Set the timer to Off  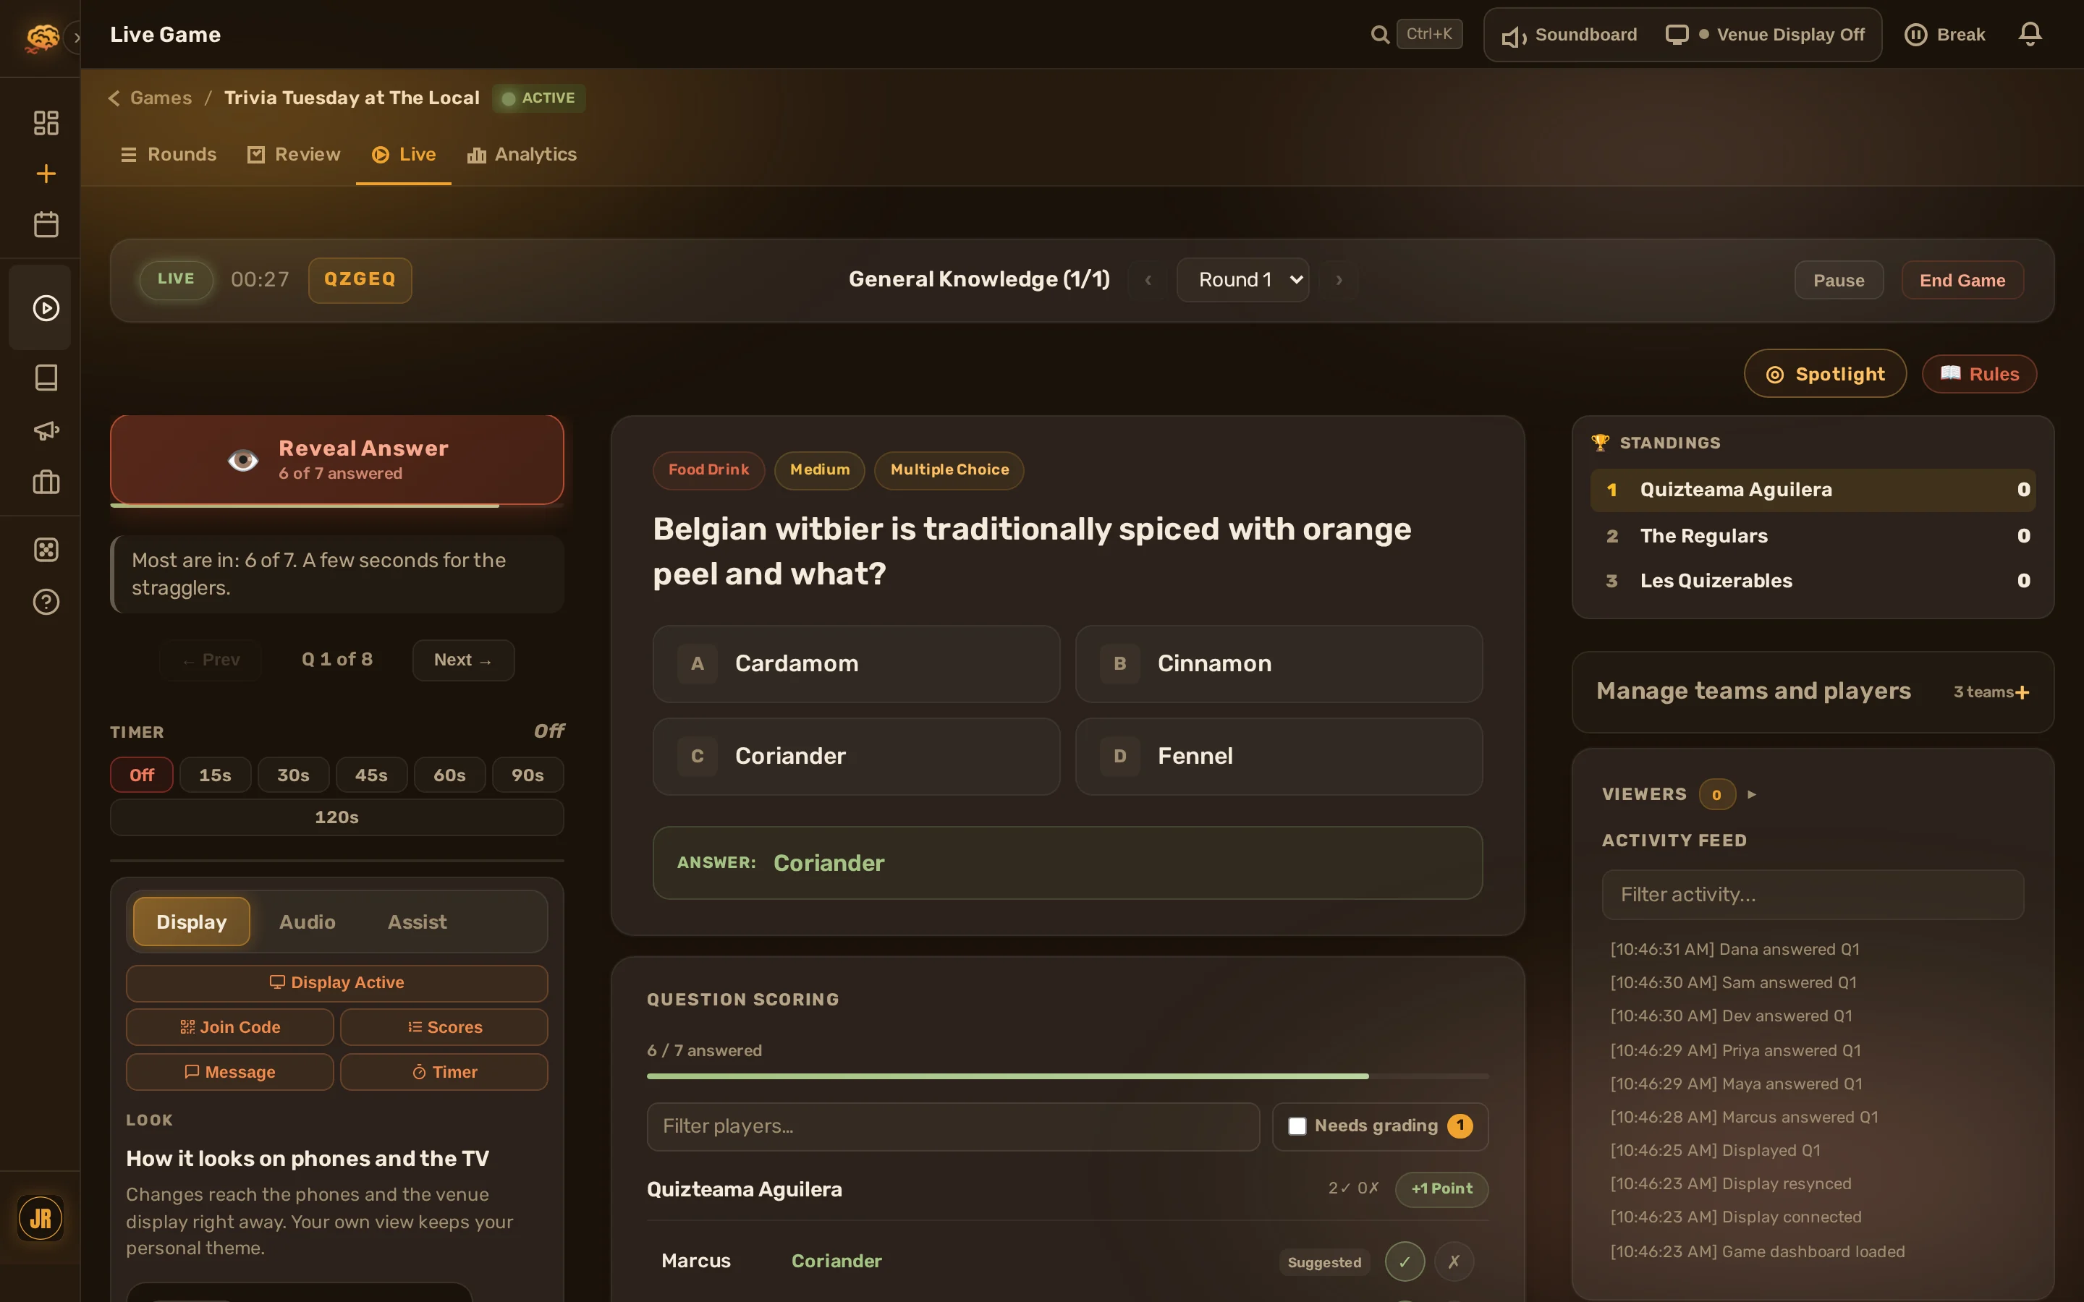click(142, 775)
